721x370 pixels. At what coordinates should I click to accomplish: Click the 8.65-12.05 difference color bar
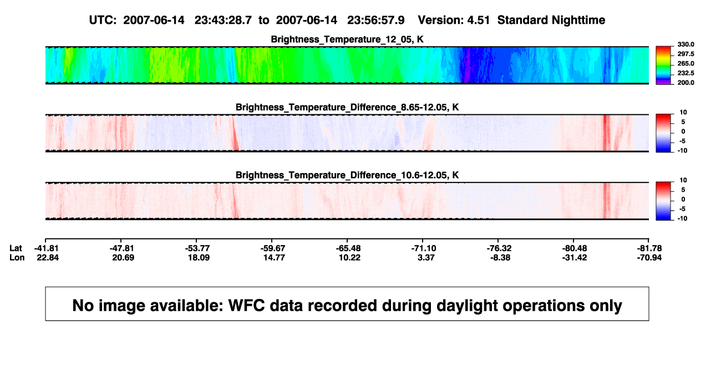click(663, 133)
